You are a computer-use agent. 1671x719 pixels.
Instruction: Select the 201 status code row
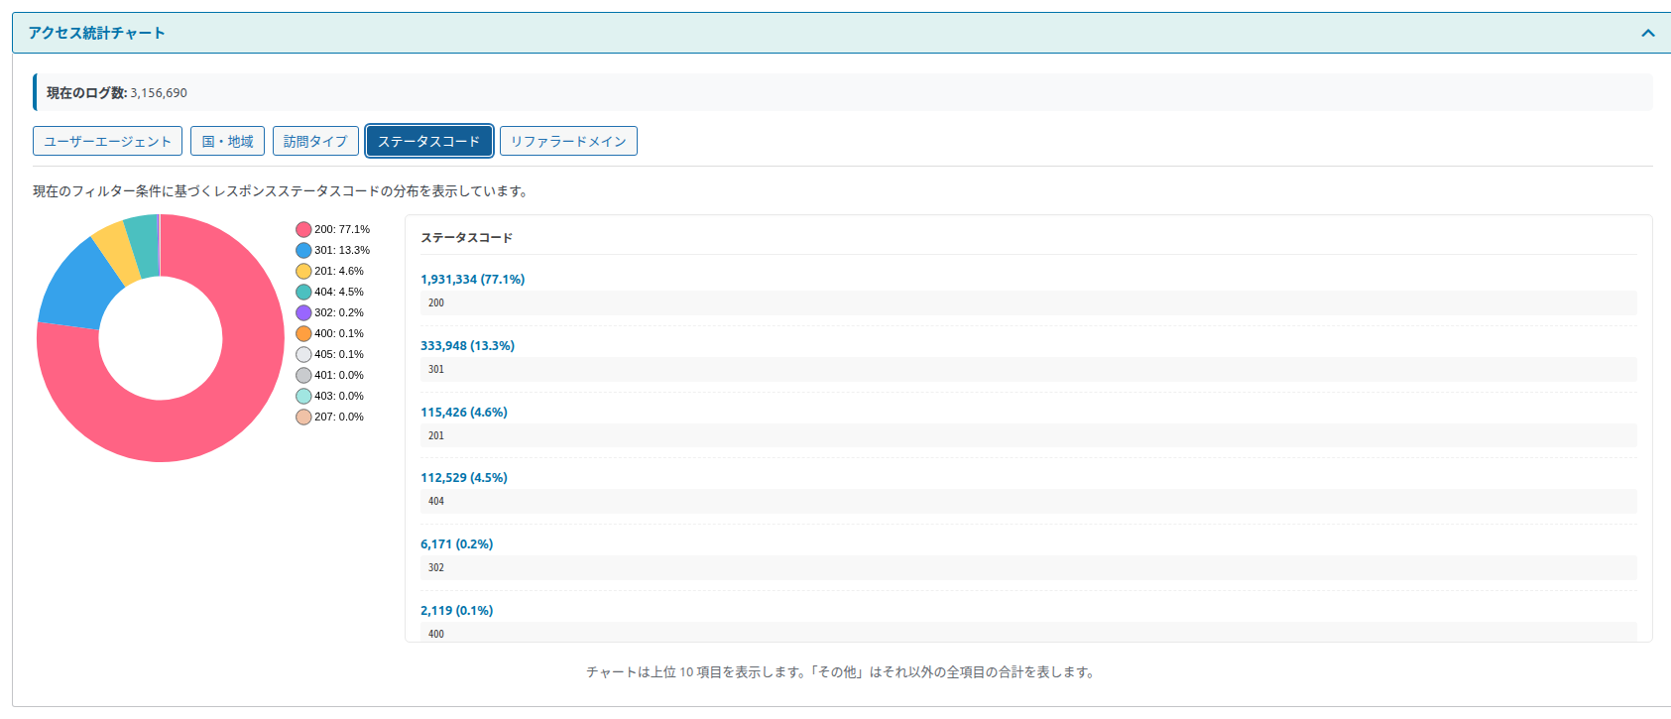click(x=1028, y=435)
